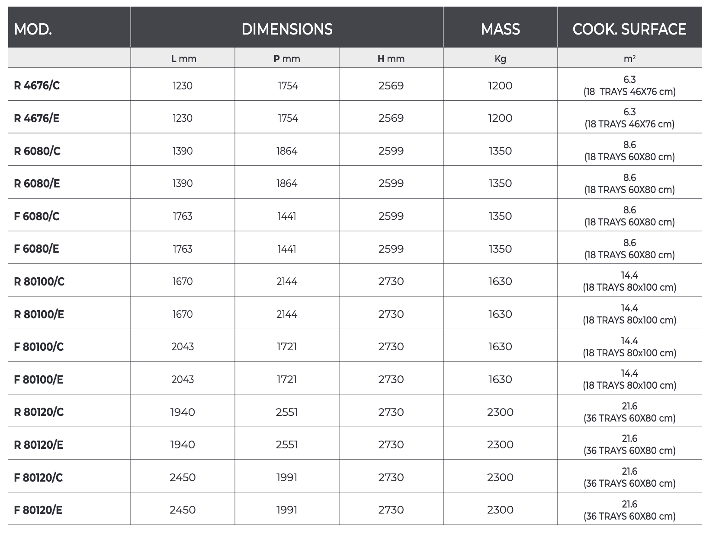The image size is (719, 533).
Task: Click cooking surface 6.3 for R 4676/C
Action: (x=629, y=80)
